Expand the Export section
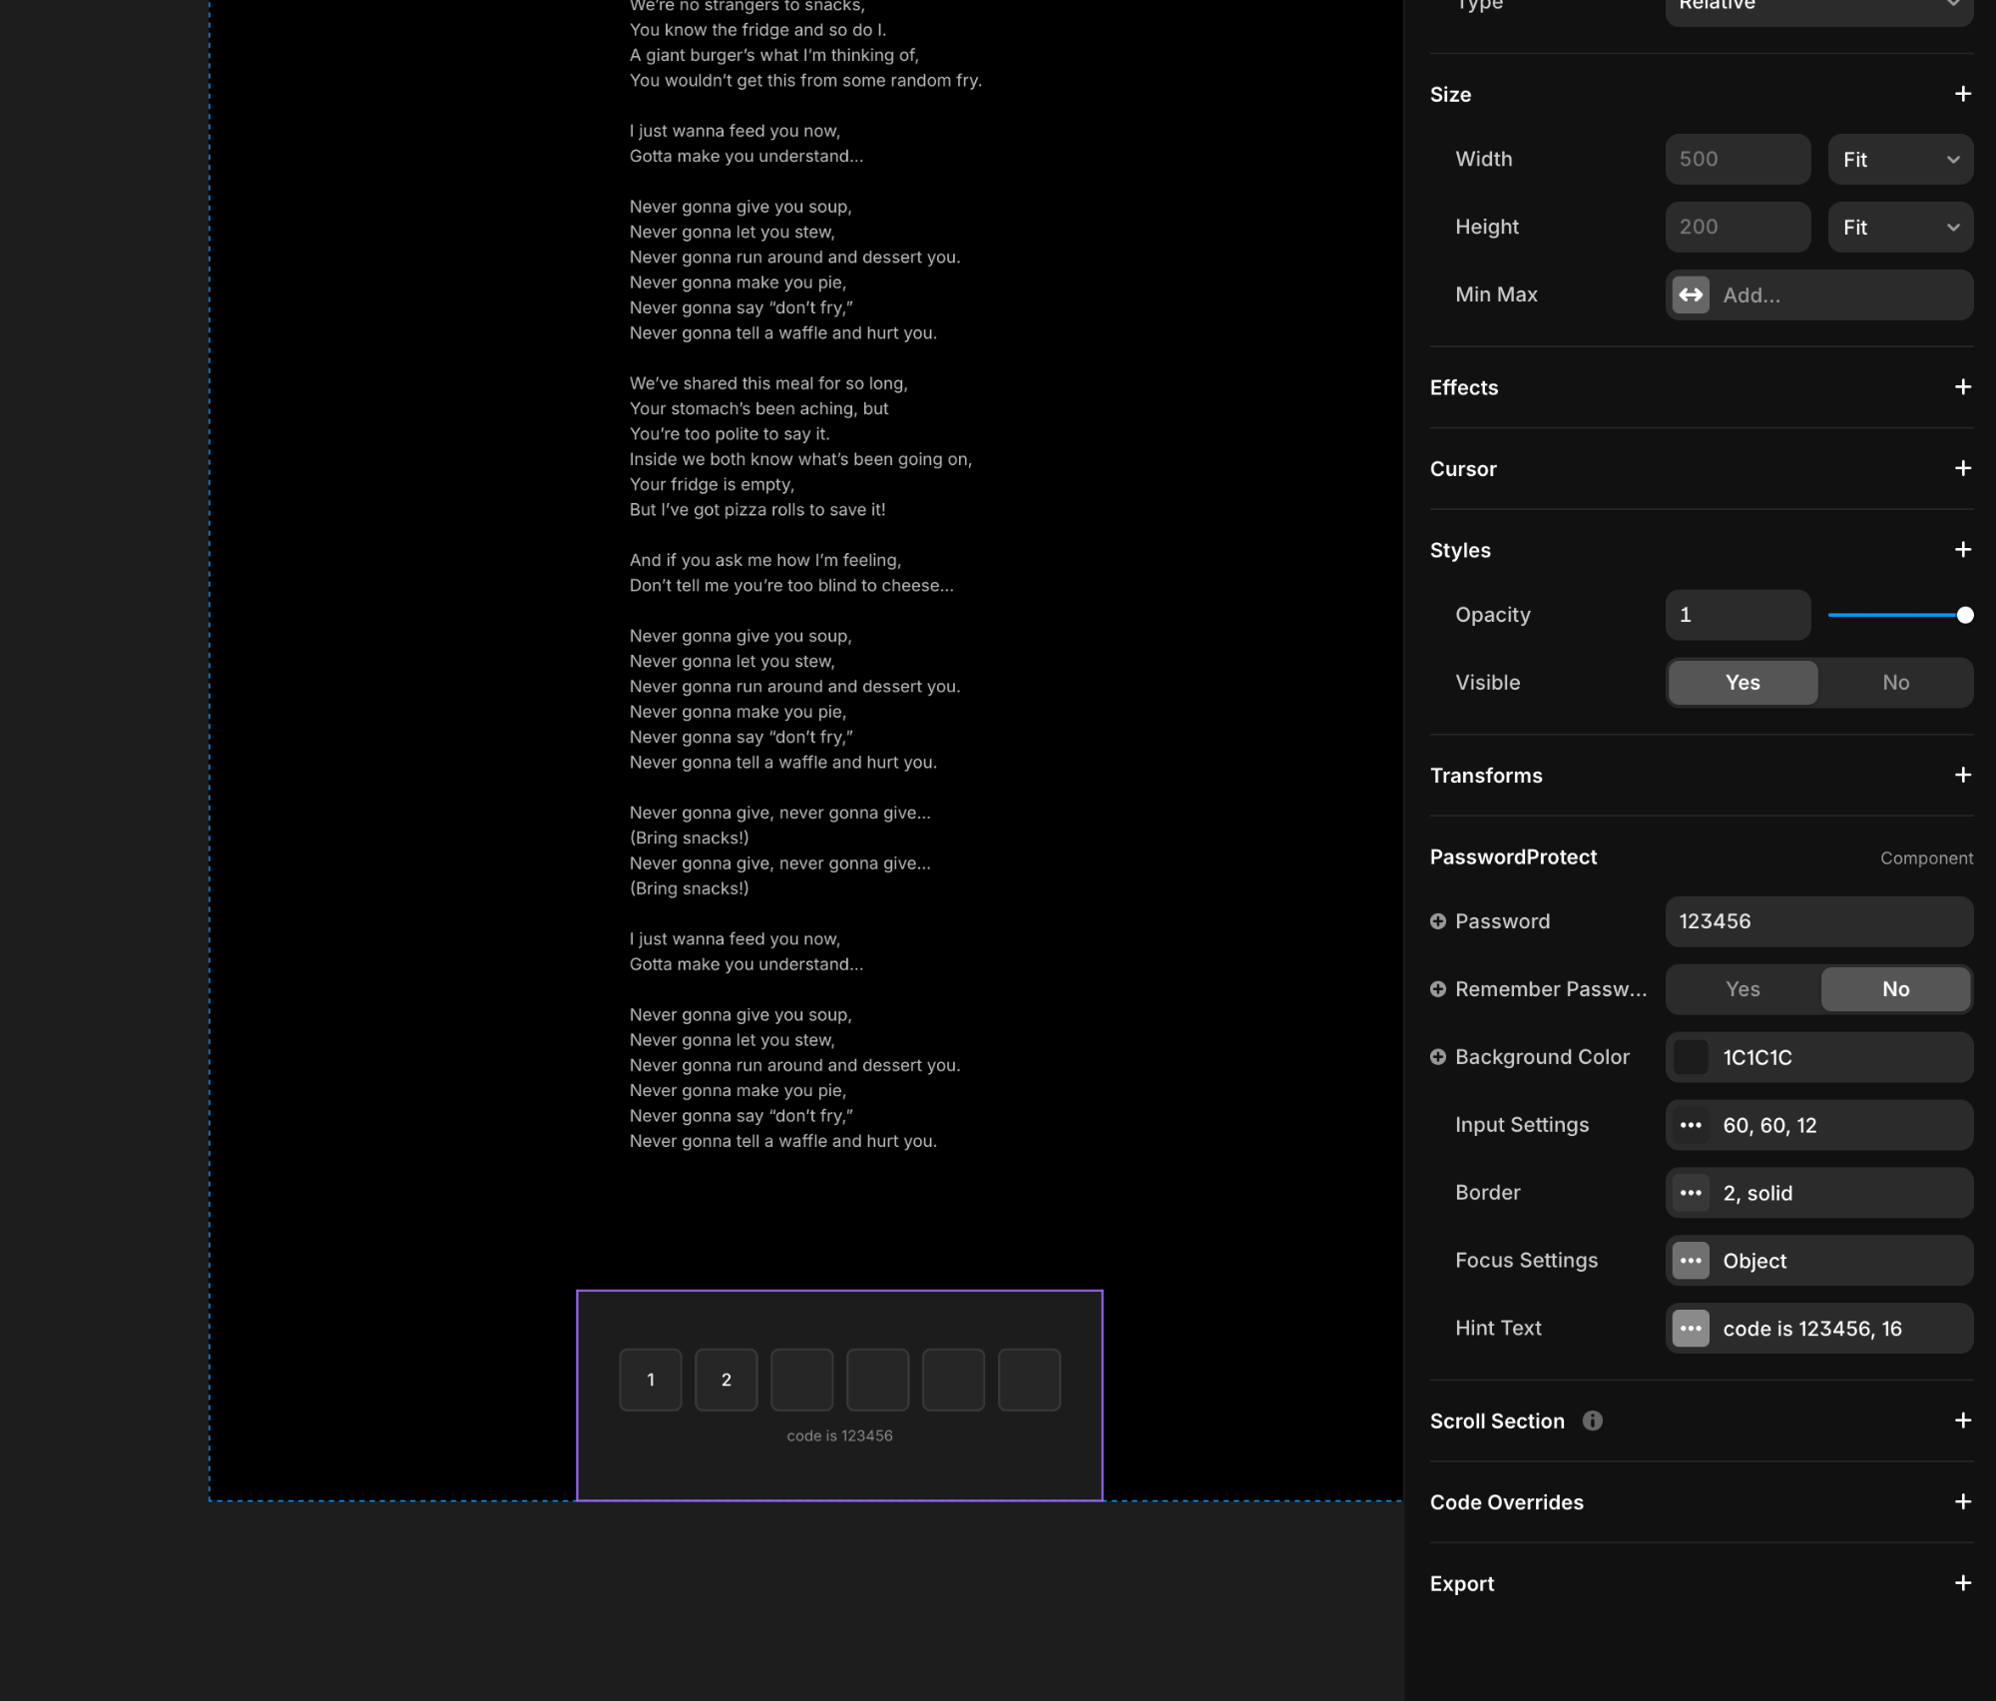The width and height of the screenshot is (1996, 1701). [1962, 1584]
